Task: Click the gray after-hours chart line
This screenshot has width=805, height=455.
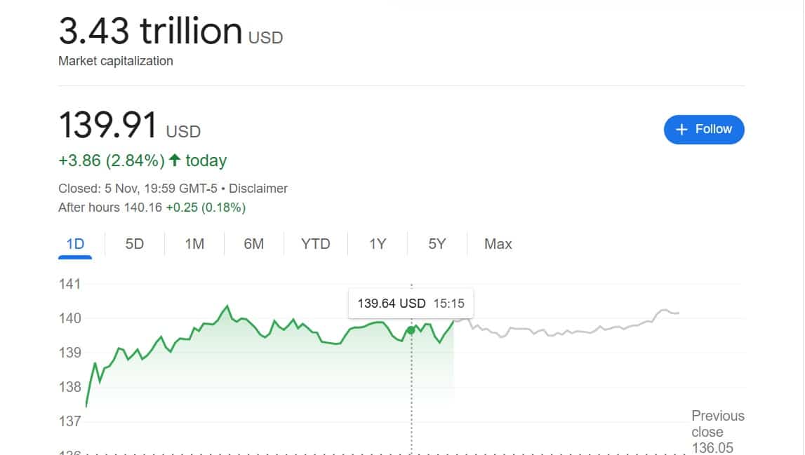Action: click(x=561, y=330)
